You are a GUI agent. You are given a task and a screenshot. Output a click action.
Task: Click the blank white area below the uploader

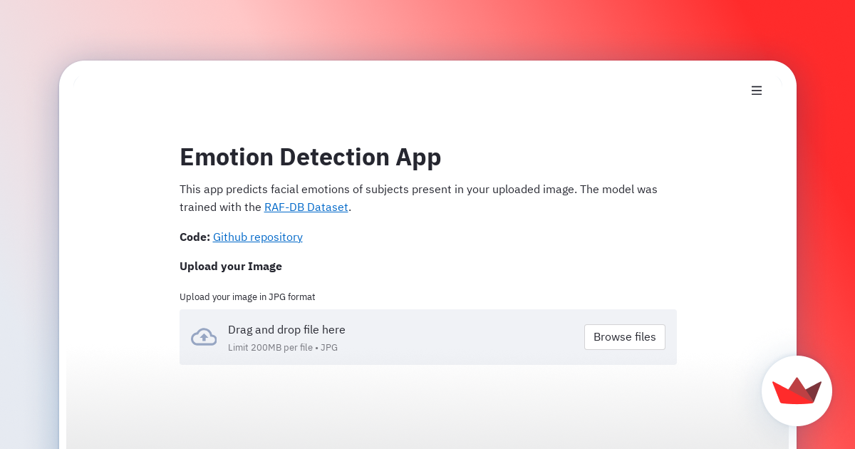click(x=427, y=406)
